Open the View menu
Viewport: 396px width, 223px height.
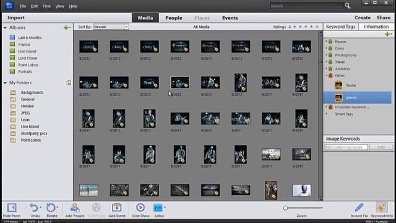[59, 6]
